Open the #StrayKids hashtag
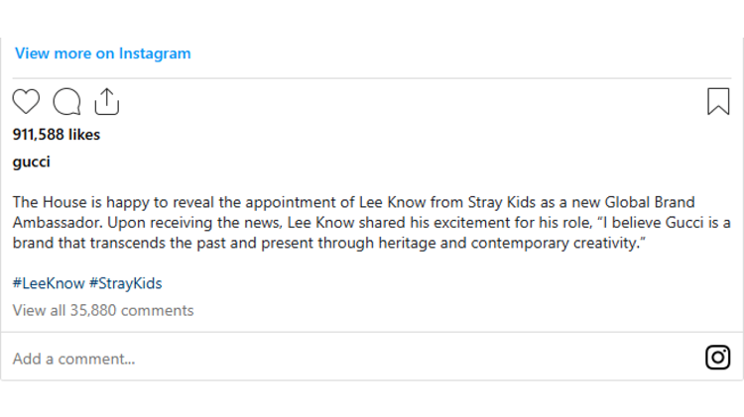744x417 pixels. (x=125, y=283)
